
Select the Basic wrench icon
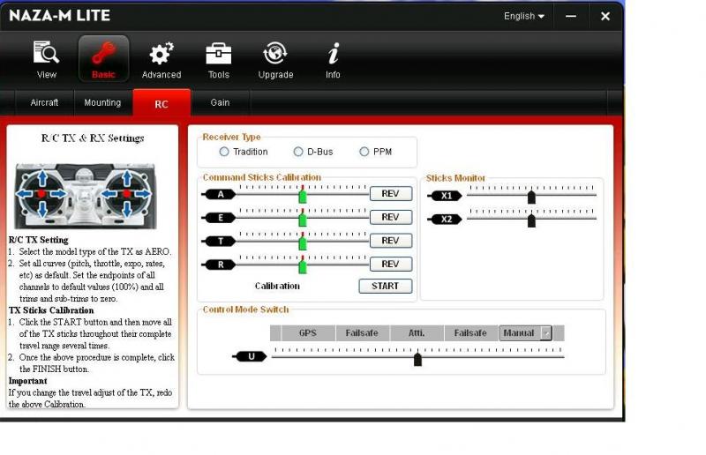(103, 55)
